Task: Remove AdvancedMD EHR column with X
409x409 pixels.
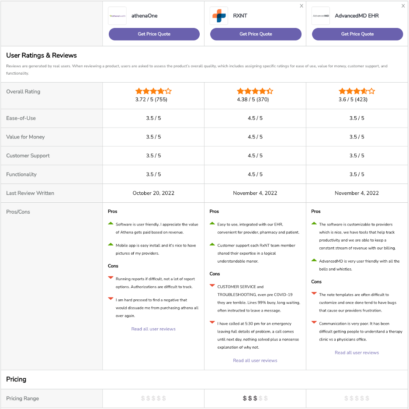Action: click(403, 6)
